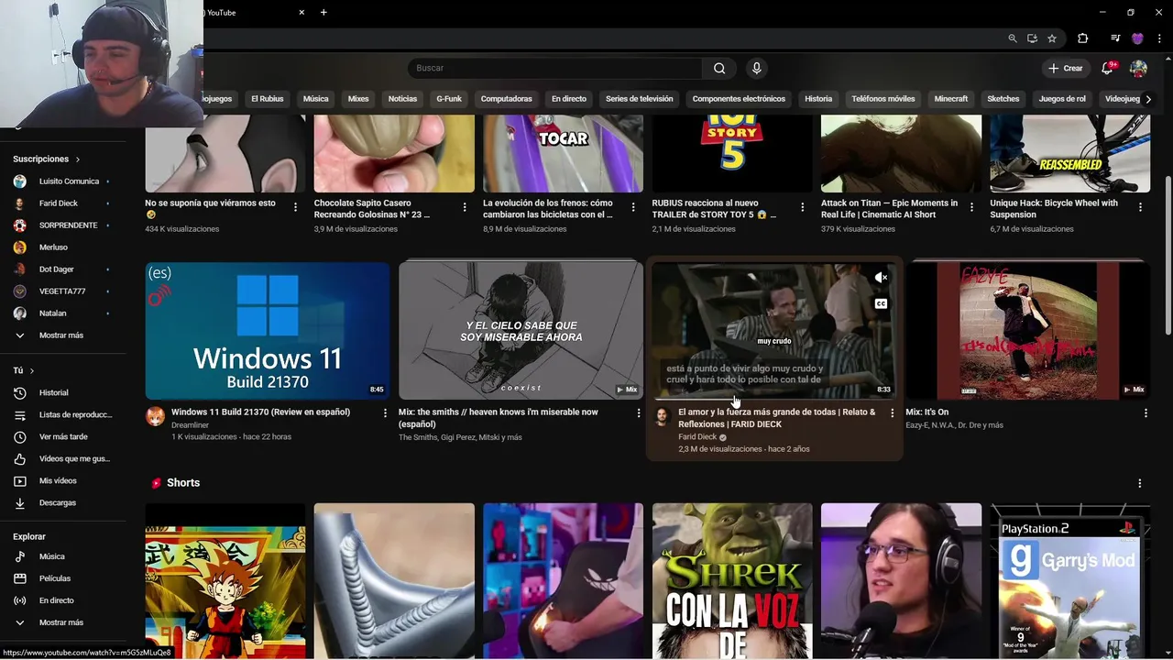Open the Historial sidebar item
The image size is (1173, 660).
[63, 392]
